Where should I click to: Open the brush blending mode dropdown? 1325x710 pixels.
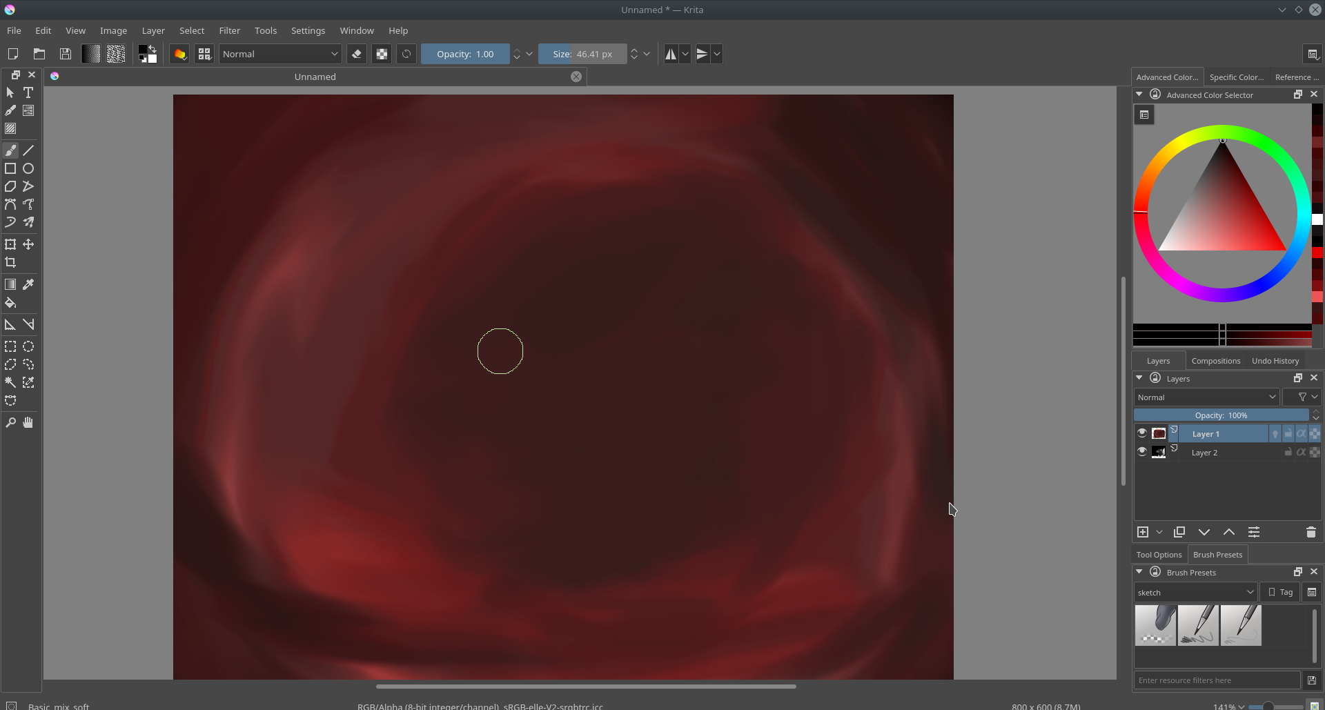280,54
